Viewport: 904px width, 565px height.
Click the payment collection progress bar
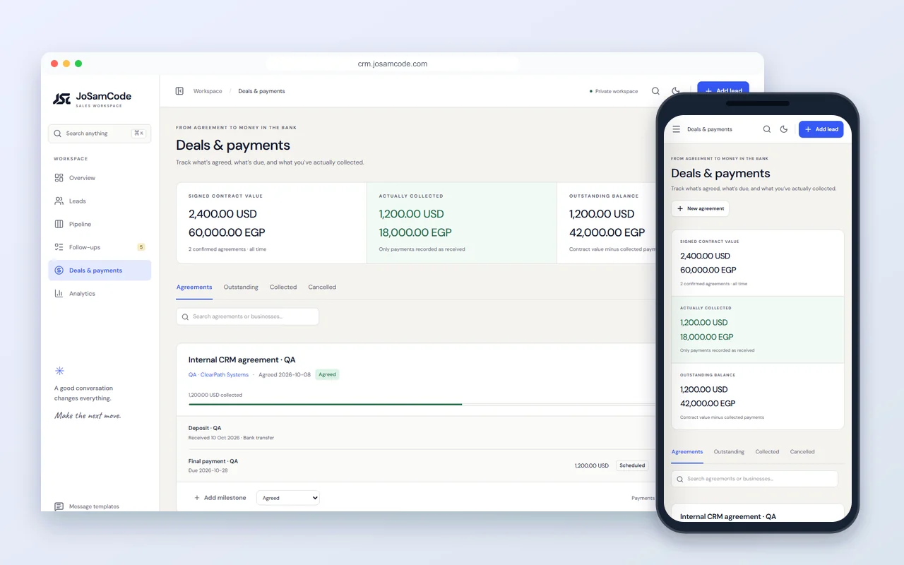pos(422,404)
